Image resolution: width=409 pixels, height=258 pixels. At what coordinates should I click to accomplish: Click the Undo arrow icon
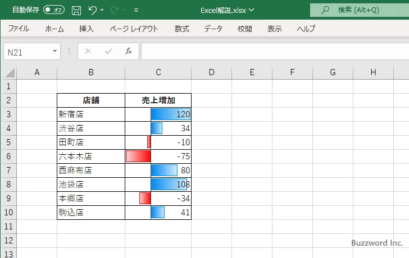92,10
